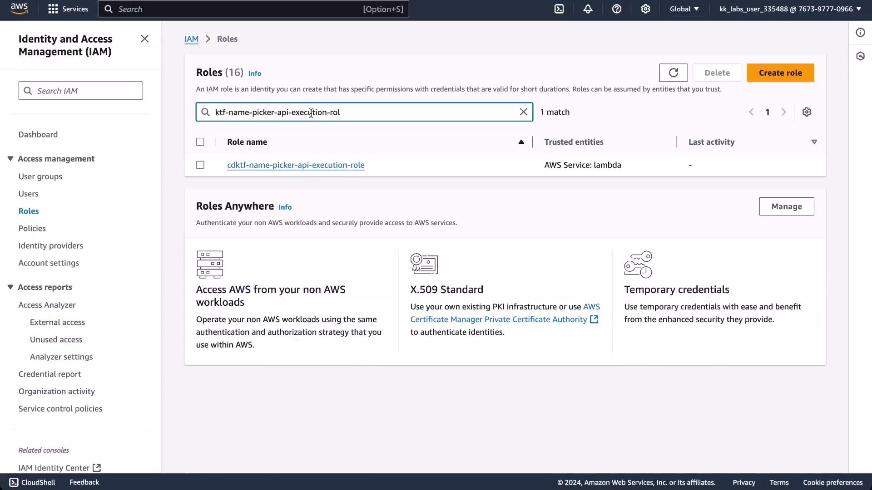Screen dimensions: 872x490
Task: Click page number 1 in pagination
Action: coord(768,112)
